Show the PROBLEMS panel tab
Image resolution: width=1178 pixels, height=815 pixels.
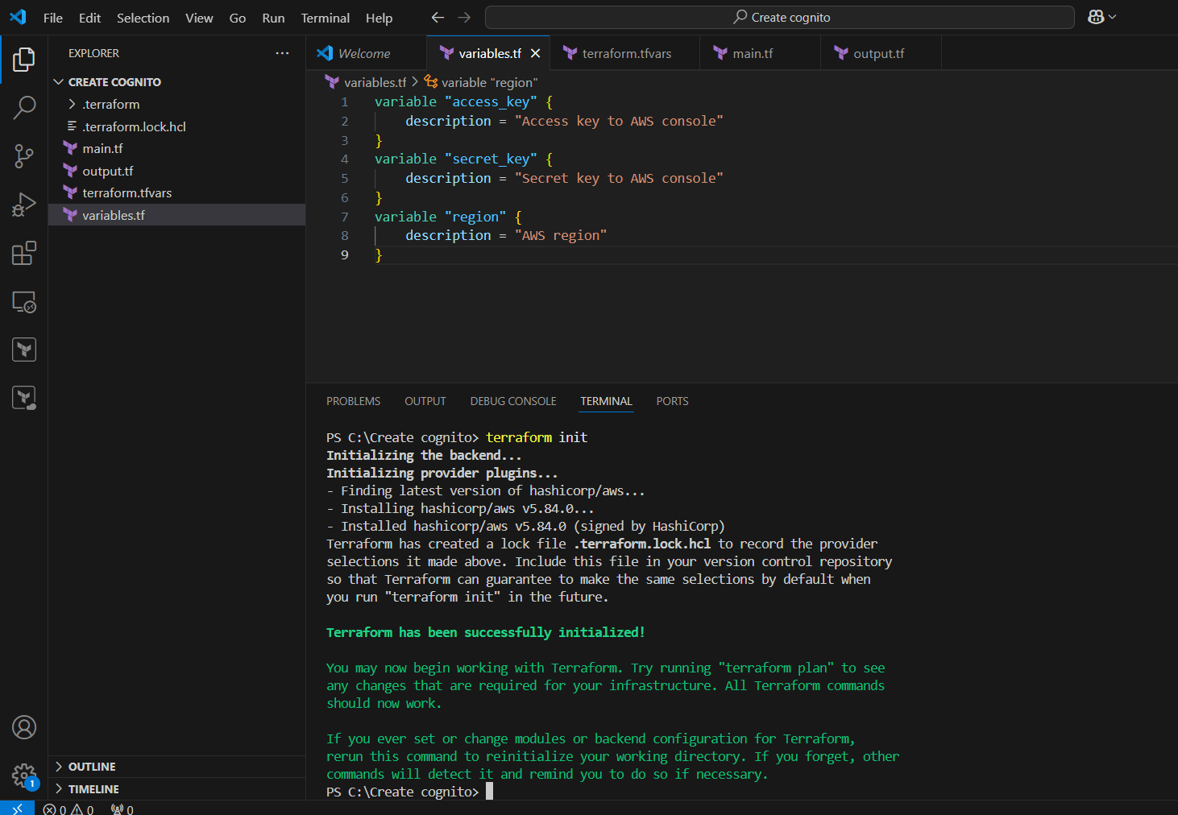click(x=353, y=401)
